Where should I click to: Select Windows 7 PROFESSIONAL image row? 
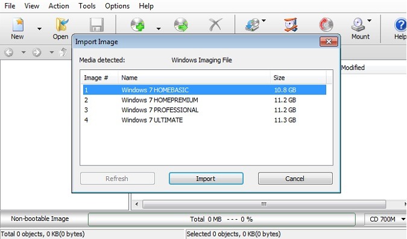(x=204, y=110)
